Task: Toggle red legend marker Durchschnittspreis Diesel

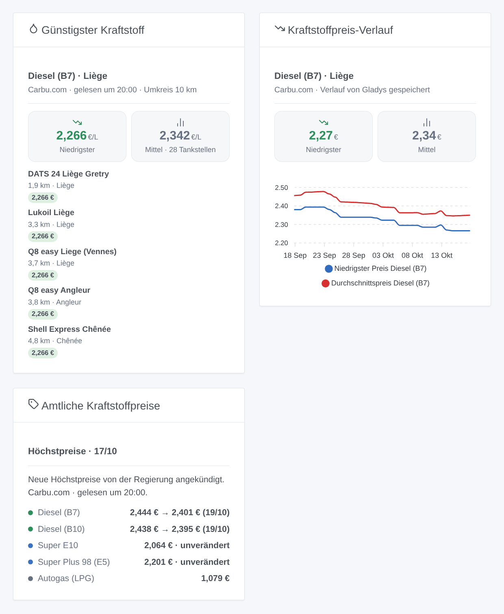Action: [326, 283]
